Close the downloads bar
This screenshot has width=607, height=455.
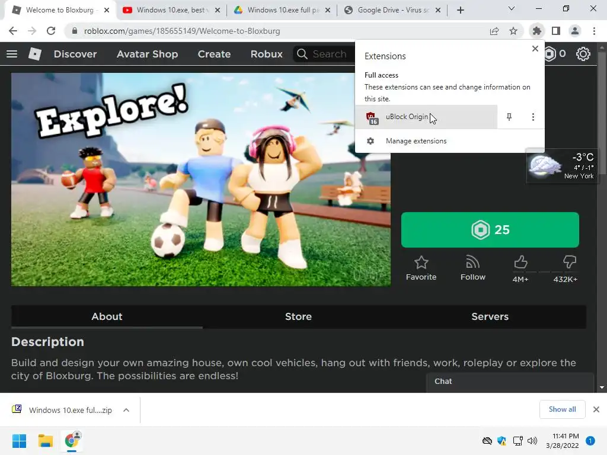click(596, 409)
